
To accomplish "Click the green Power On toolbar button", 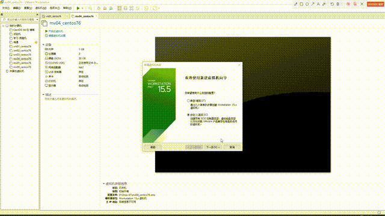I will pyautogui.click(x=78, y=8).
